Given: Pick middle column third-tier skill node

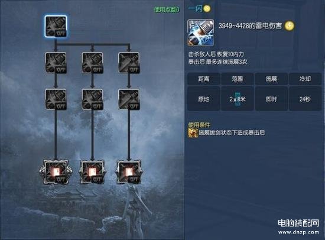Looking at the screenshot, I should [x=92, y=99].
